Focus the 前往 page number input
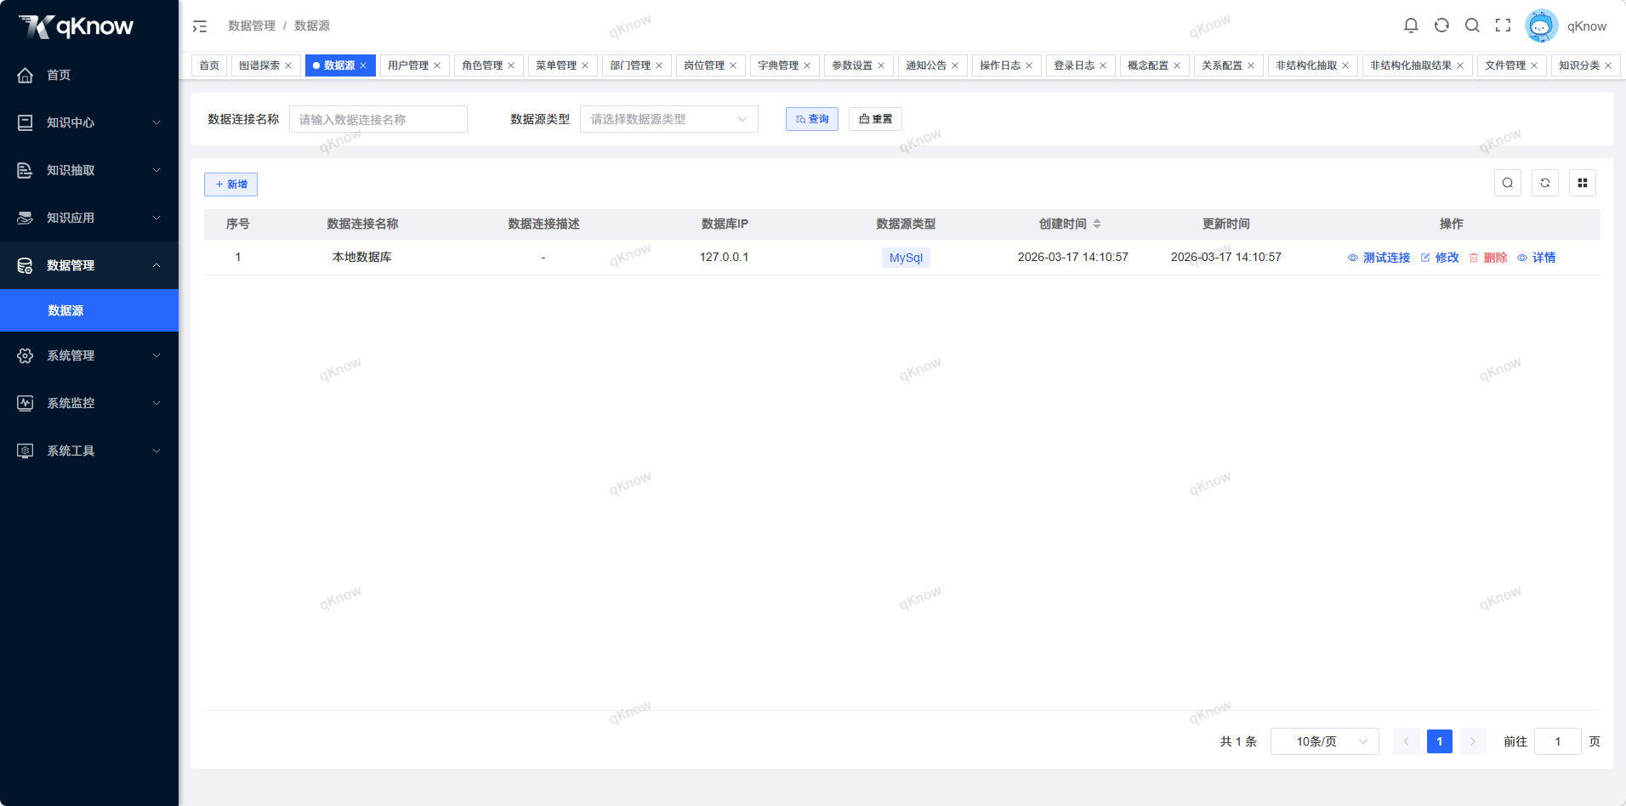This screenshot has width=1626, height=806. (x=1558, y=741)
